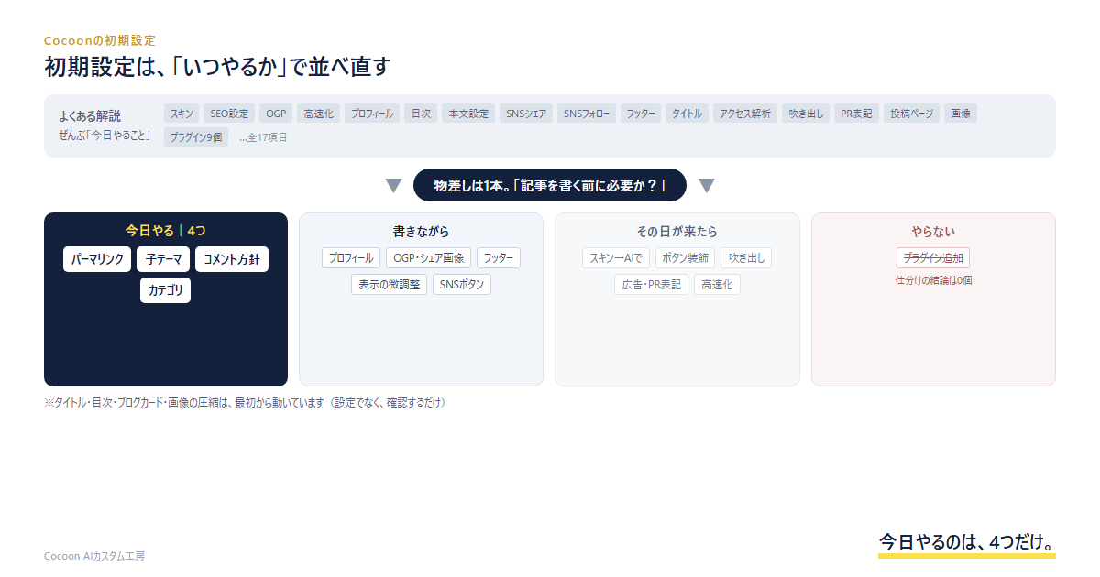1100x577 pixels.
Task: Click the …全17項目 text
Action: coord(264,137)
